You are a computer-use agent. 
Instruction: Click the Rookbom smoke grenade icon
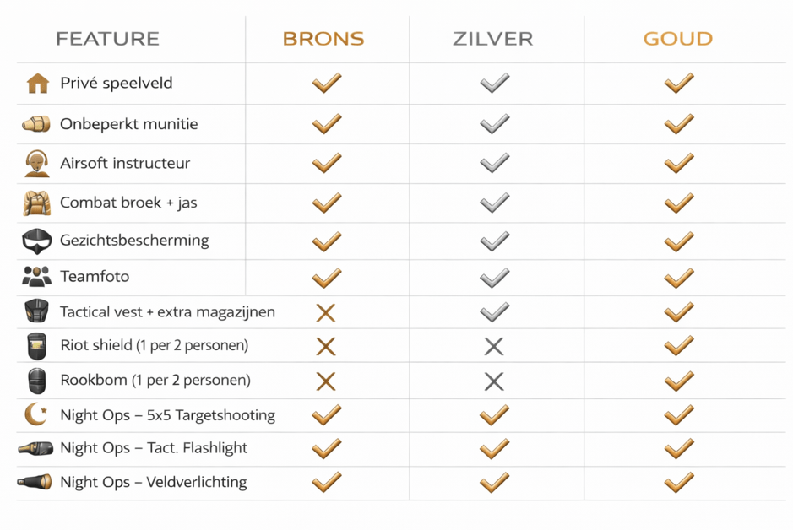(x=36, y=381)
